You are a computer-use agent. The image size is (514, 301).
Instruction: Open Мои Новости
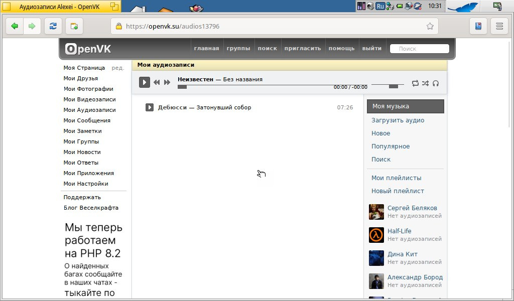pyautogui.click(x=82, y=152)
